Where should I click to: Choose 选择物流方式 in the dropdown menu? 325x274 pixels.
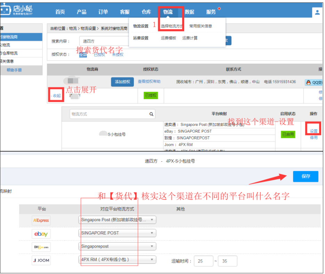tap(172, 26)
